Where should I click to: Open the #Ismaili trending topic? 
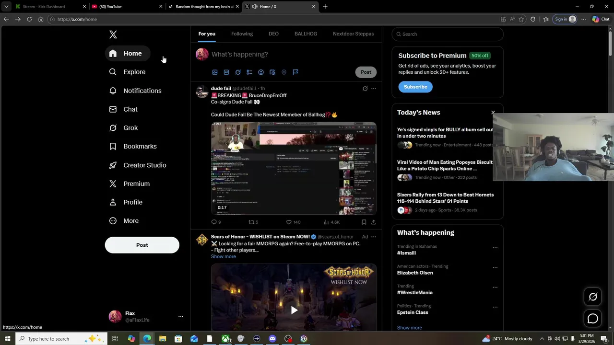(x=406, y=253)
